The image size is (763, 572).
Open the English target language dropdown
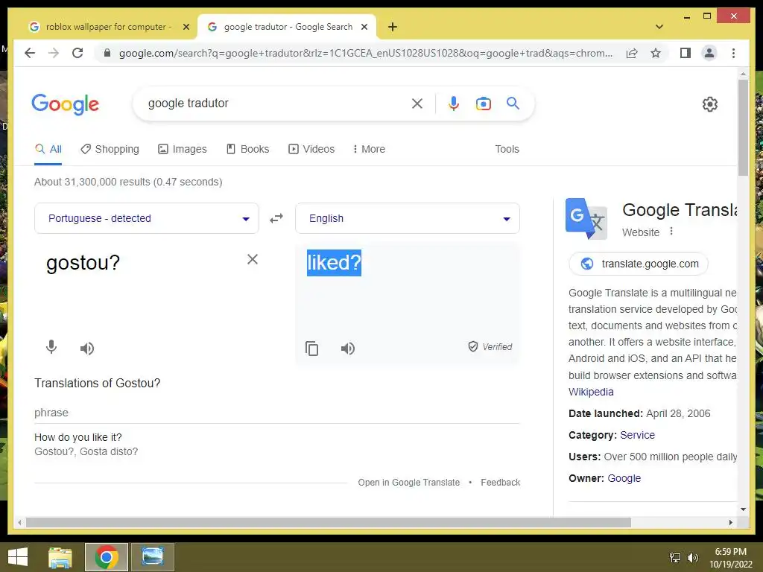tap(408, 218)
